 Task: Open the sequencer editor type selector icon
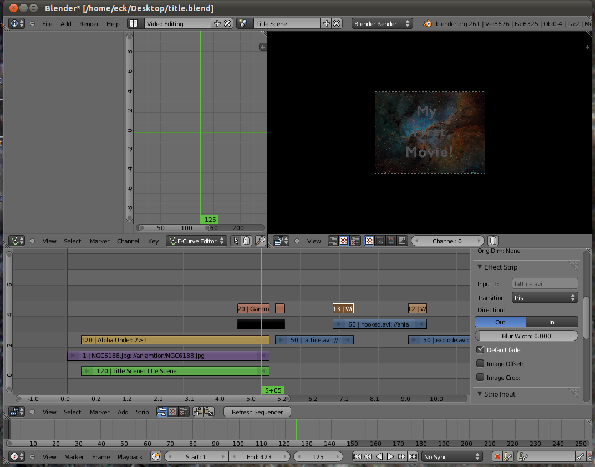tap(16, 412)
